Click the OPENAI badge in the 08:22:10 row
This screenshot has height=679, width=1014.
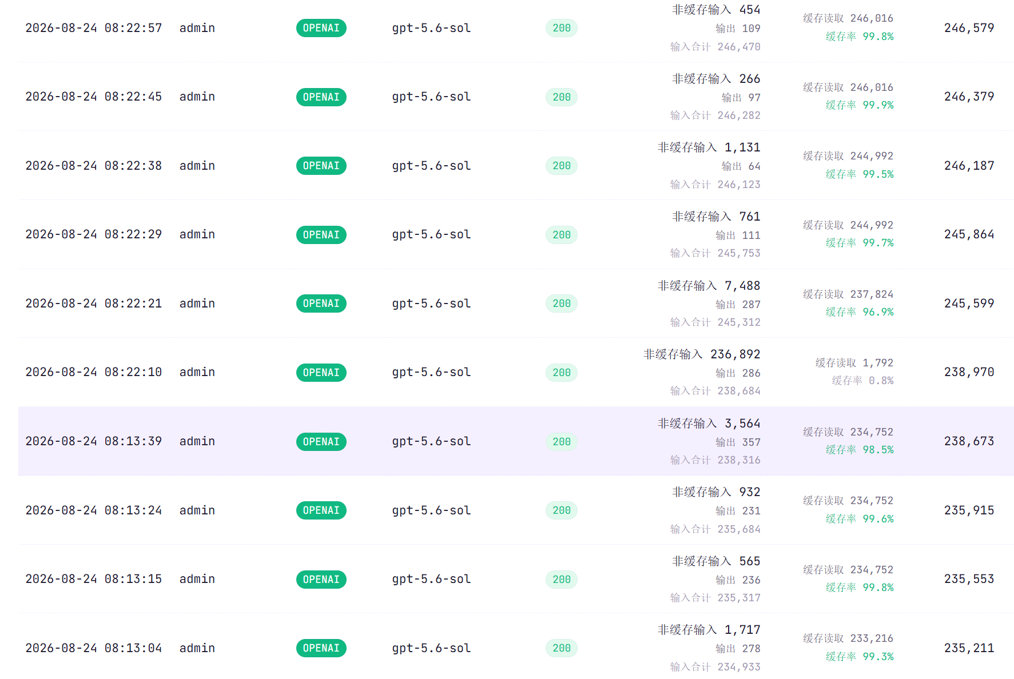coord(321,373)
